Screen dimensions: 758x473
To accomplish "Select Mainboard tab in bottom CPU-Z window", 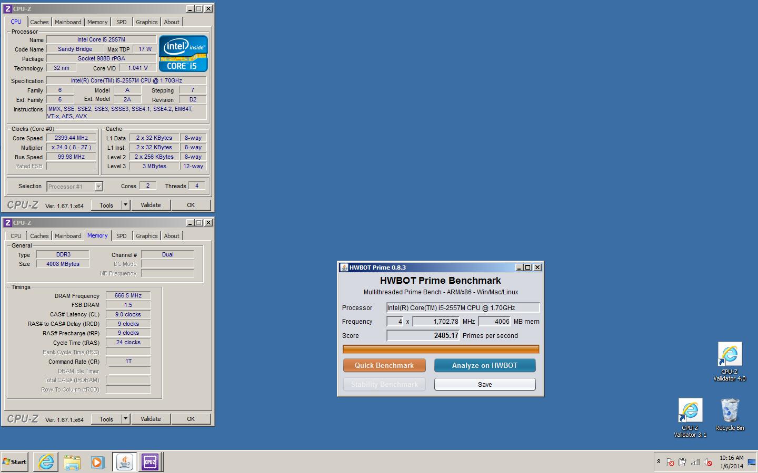I will [x=68, y=236].
